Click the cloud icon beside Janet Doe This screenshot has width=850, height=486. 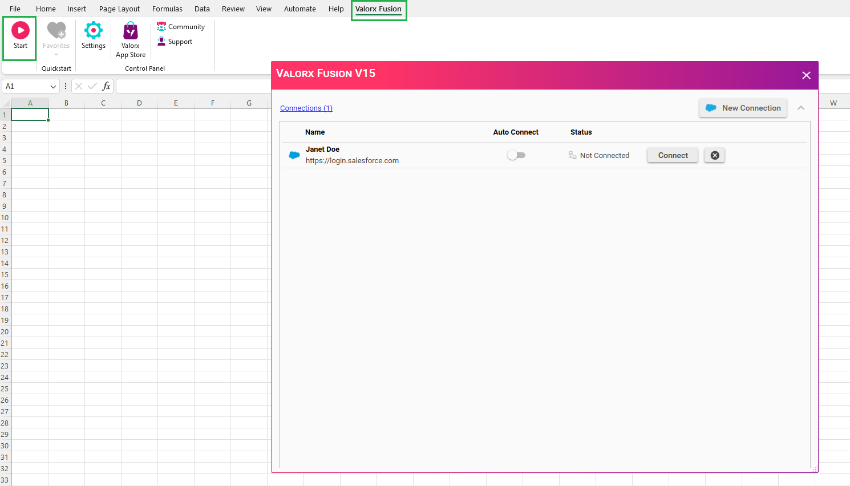(x=294, y=155)
